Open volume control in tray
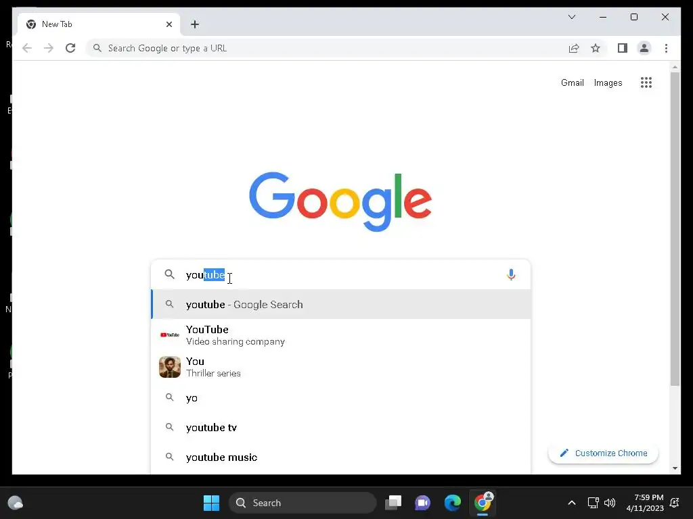Viewport: 693px width, 519px height. (x=610, y=503)
